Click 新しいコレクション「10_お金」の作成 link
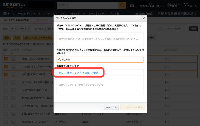The width and height of the screenshot is (200, 126). point(79,73)
